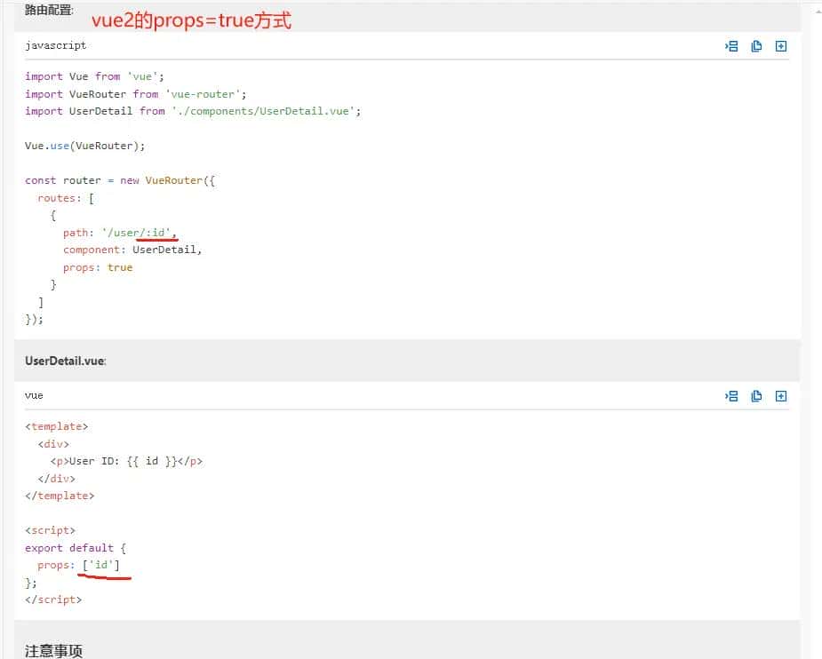Screen dimensions: 822x659
Task: Click the add-to-new-file icon in the javascript block
Action: tap(781, 46)
